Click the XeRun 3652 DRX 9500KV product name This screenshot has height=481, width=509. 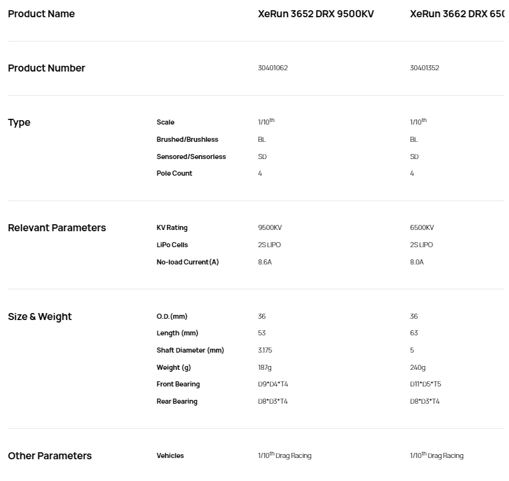tap(316, 14)
